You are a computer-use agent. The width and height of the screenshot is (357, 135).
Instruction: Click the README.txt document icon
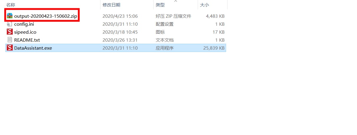coord(9,40)
